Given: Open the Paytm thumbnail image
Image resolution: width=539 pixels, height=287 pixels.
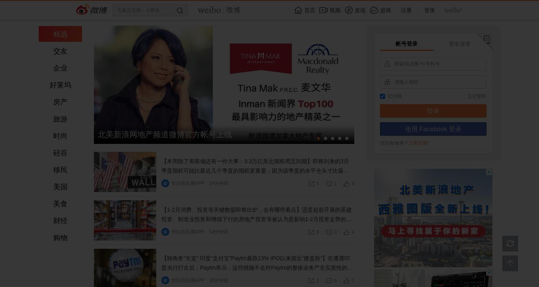Looking at the screenshot, I should pos(125,268).
